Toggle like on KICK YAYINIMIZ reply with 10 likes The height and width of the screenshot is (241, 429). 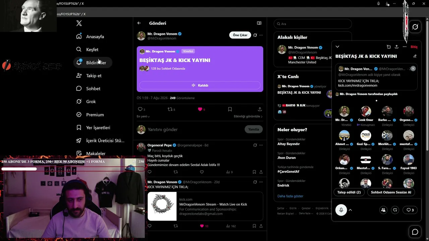[202, 226]
